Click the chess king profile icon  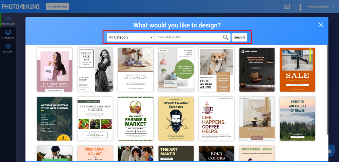(300, 7)
